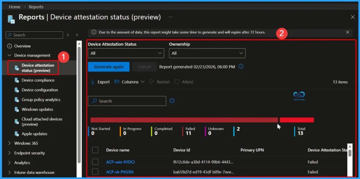Dismiss the 72 hours info banner
The width and height of the screenshot is (360, 179).
tap(348, 32)
